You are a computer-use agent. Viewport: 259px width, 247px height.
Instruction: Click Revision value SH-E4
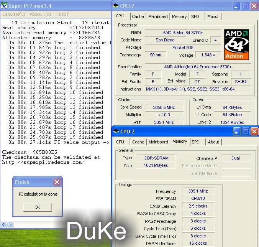tap(241, 82)
